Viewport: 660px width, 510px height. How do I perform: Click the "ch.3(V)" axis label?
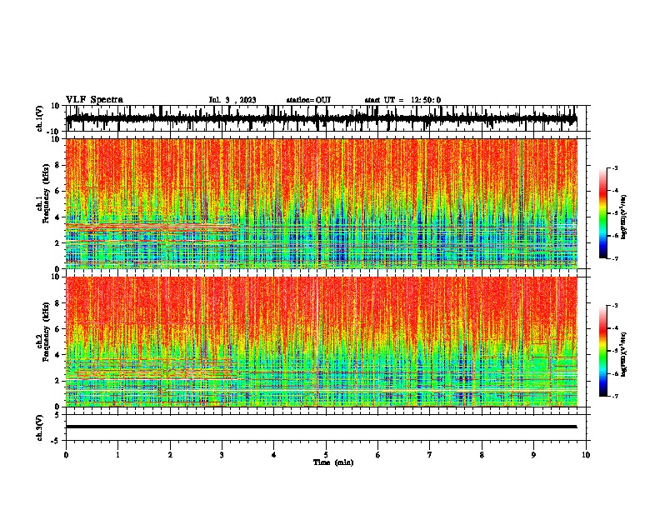tap(40, 427)
